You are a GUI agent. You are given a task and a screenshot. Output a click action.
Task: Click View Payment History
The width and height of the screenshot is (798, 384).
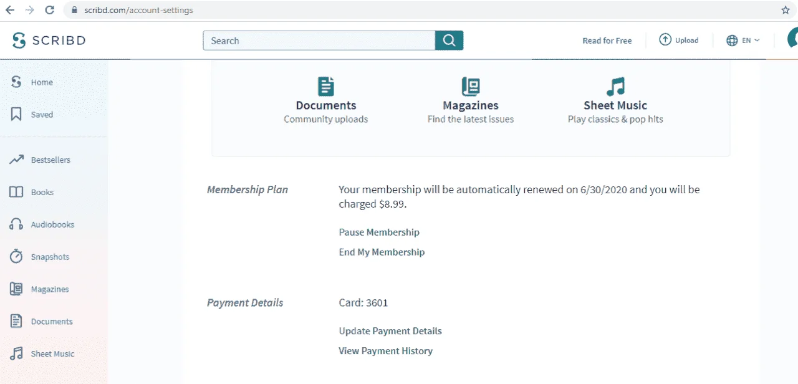[x=385, y=351]
